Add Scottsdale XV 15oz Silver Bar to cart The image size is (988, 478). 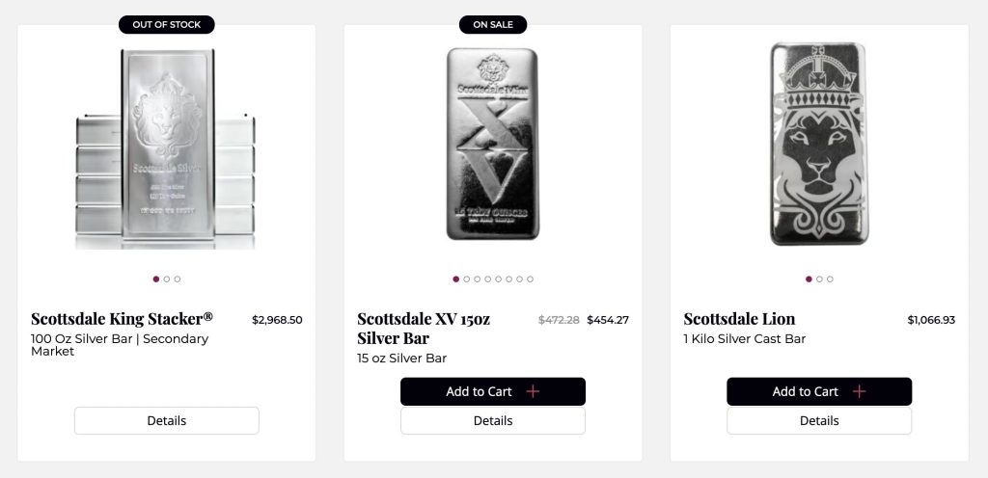480,391
